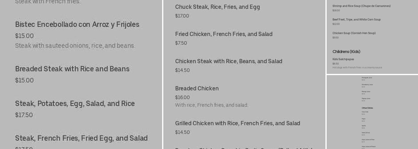Viewport: 418px width, 149px height.
Task: Choose Sprite from Other Drinks
Action: pos(364,126)
